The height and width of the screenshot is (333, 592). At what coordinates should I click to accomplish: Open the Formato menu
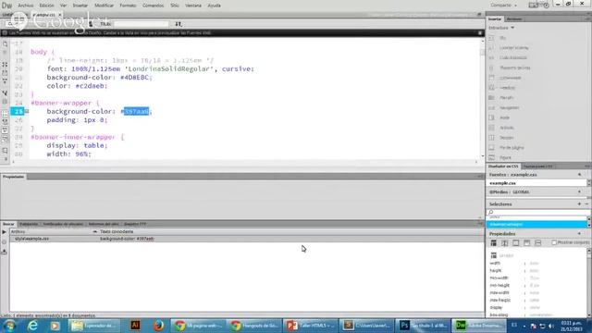pos(128,6)
